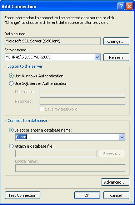This screenshot has height=205, width=135.
Task: Click the Change... data source button
Action: (x=116, y=41)
